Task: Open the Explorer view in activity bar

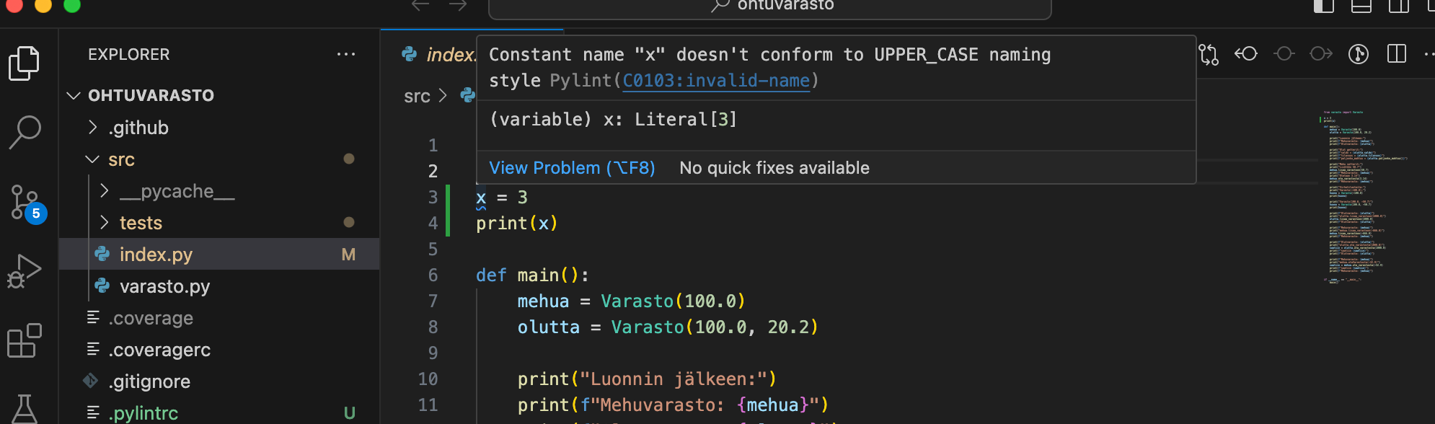Action: pyautogui.click(x=25, y=63)
